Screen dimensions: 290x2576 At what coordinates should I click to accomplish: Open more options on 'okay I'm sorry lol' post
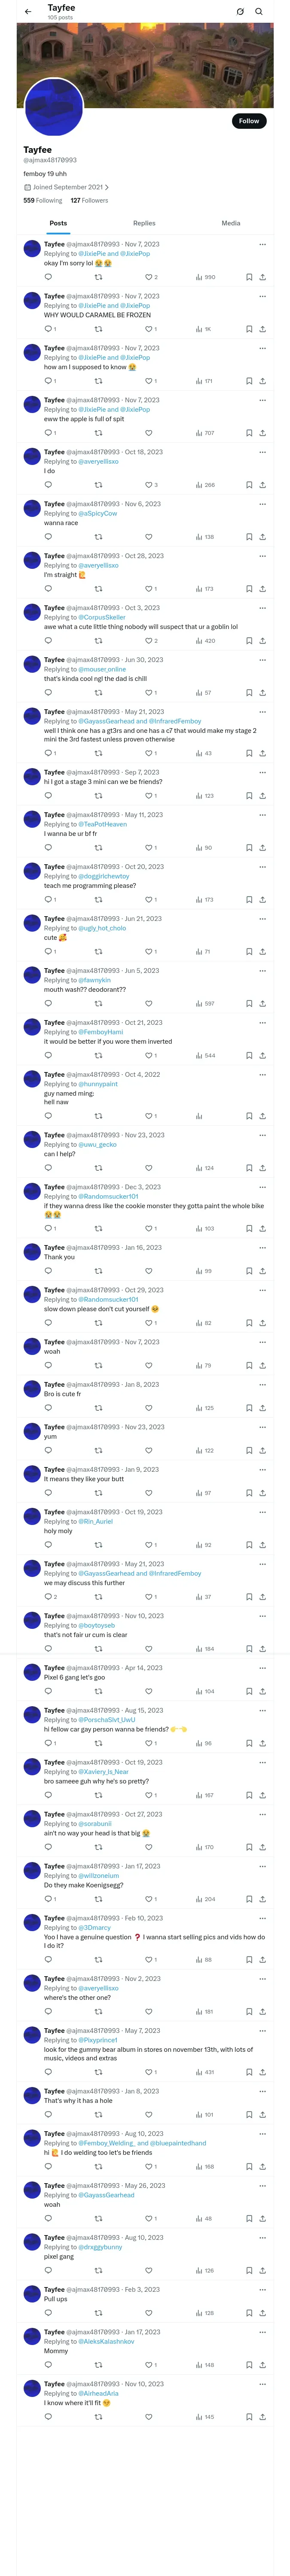point(262,244)
